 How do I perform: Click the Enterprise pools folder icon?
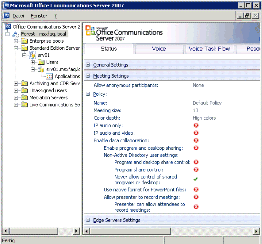click(24, 41)
